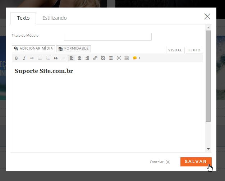
Task: Align text left
Action: [72, 58]
